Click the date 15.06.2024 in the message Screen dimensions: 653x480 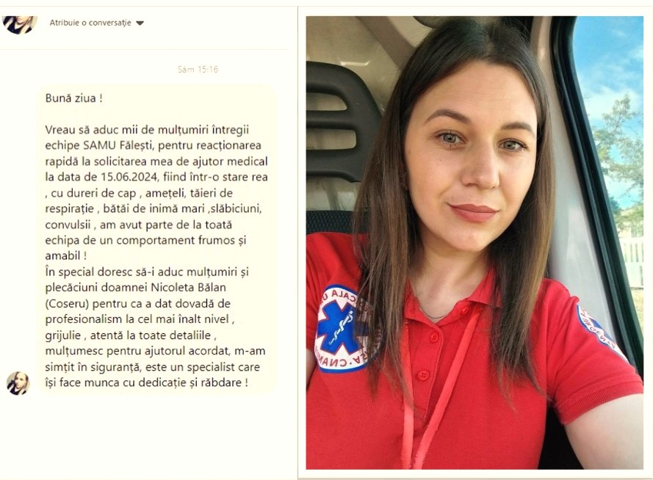click(129, 177)
